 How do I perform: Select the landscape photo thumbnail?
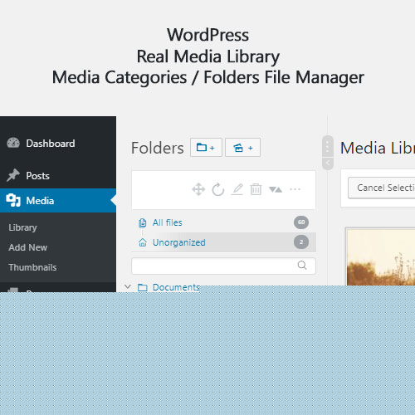(381, 256)
